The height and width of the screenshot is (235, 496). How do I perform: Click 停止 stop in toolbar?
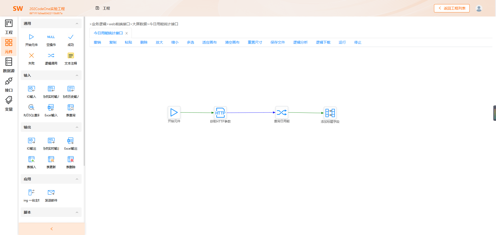point(358,42)
